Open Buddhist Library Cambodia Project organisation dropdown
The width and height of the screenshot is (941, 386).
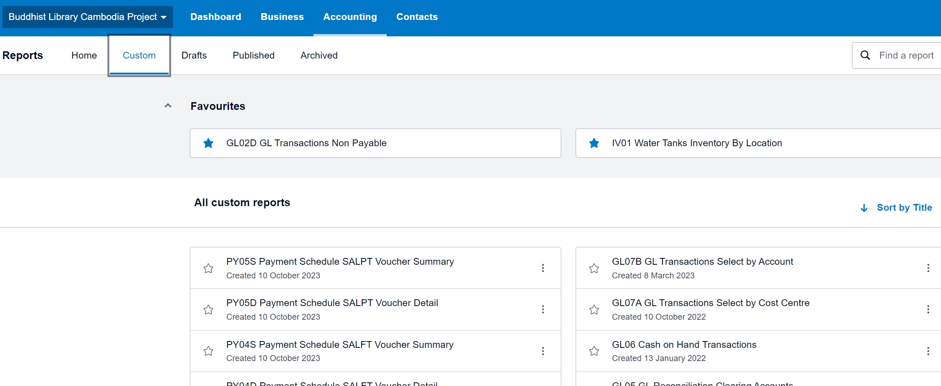(x=87, y=17)
